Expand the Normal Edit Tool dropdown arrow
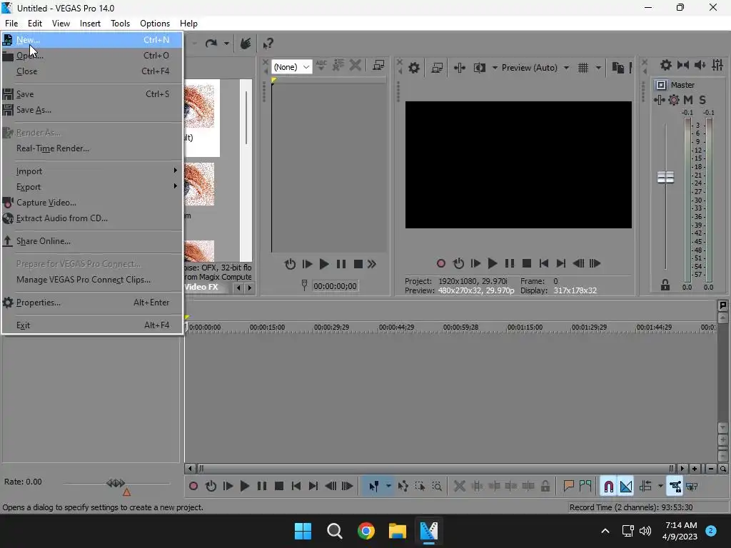 388,487
